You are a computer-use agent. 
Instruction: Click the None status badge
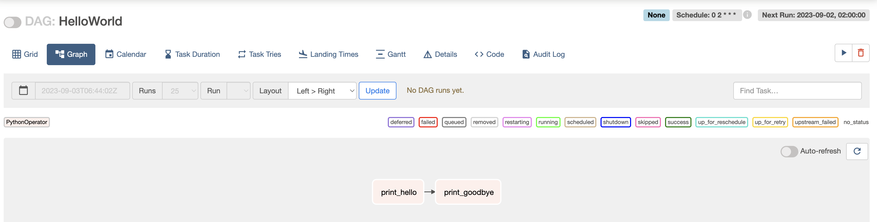656,15
